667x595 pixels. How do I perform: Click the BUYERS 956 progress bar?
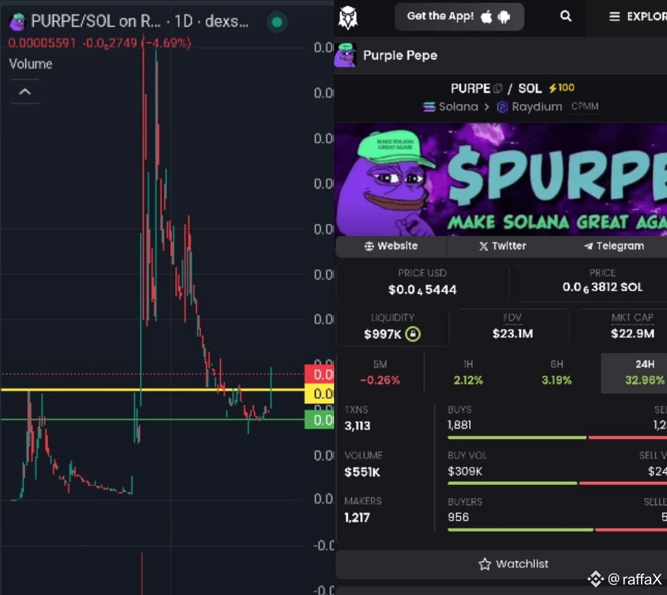tap(520, 529)
